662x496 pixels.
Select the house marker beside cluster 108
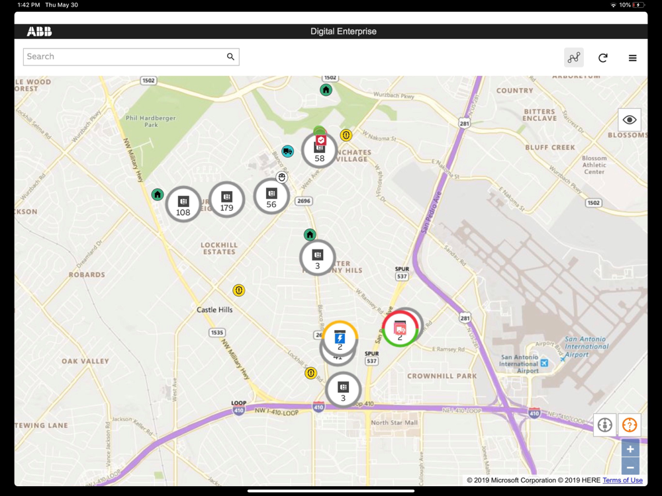158,194
